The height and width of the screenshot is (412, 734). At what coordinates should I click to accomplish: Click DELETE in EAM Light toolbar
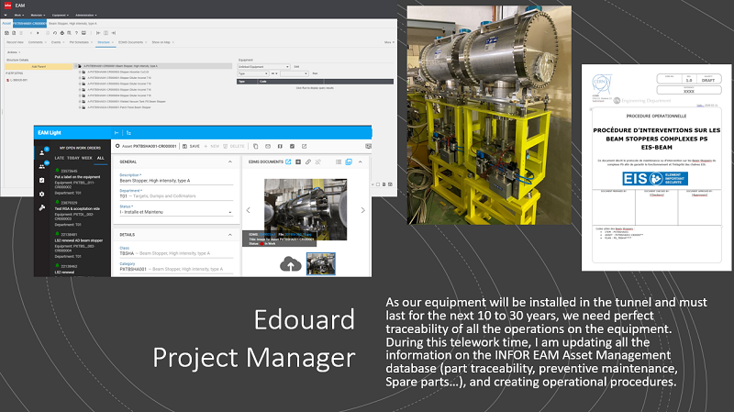[234, 146]
